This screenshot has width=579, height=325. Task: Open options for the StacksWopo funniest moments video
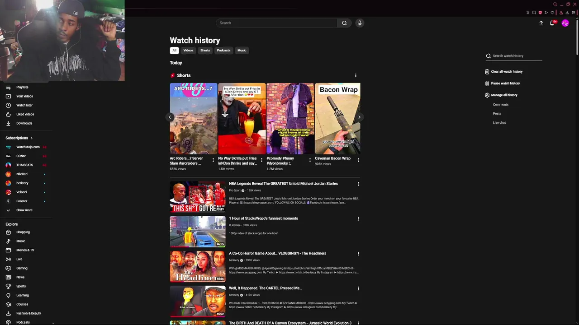[x=358, y=218]
